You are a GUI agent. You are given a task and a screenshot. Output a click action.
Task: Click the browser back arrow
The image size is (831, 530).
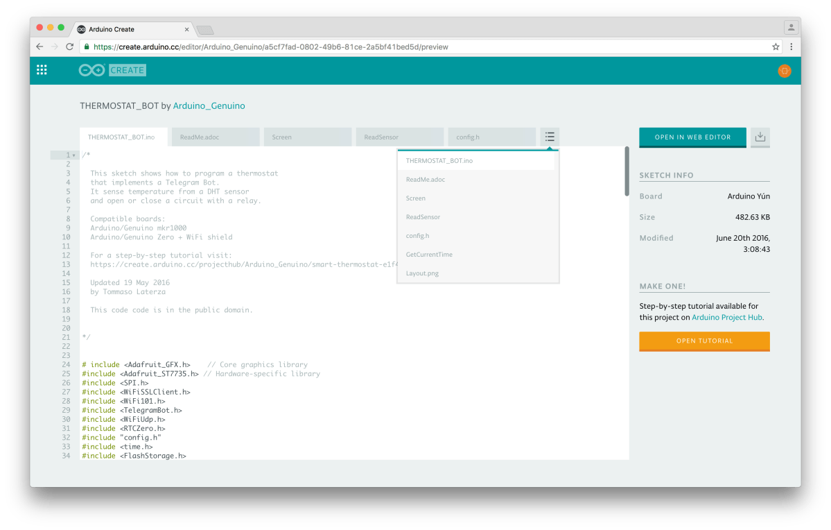coord(40,46)
